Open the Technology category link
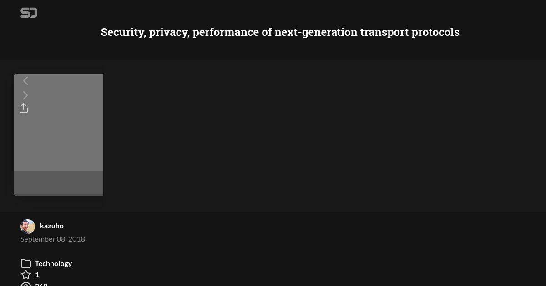 coord(53,263)
